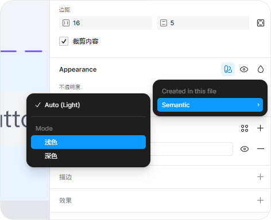Choose the 浅色 mode

coord(88,142)
